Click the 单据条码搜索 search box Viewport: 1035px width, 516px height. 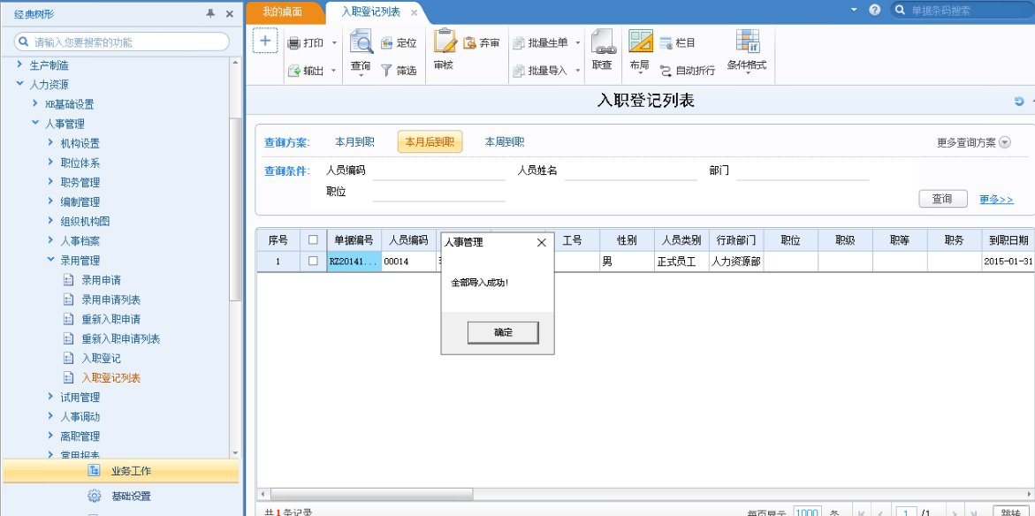963,11
